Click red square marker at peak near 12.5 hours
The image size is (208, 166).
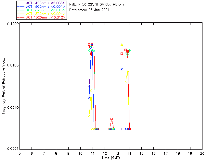[112, 119]
